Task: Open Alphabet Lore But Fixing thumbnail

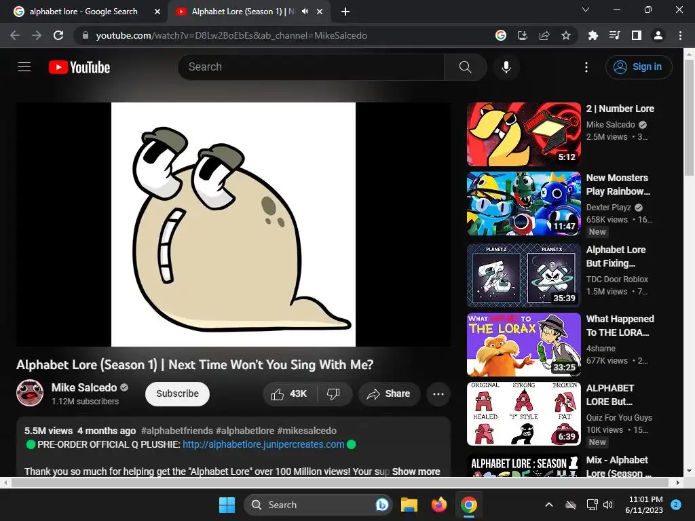Action: (524, 275)
